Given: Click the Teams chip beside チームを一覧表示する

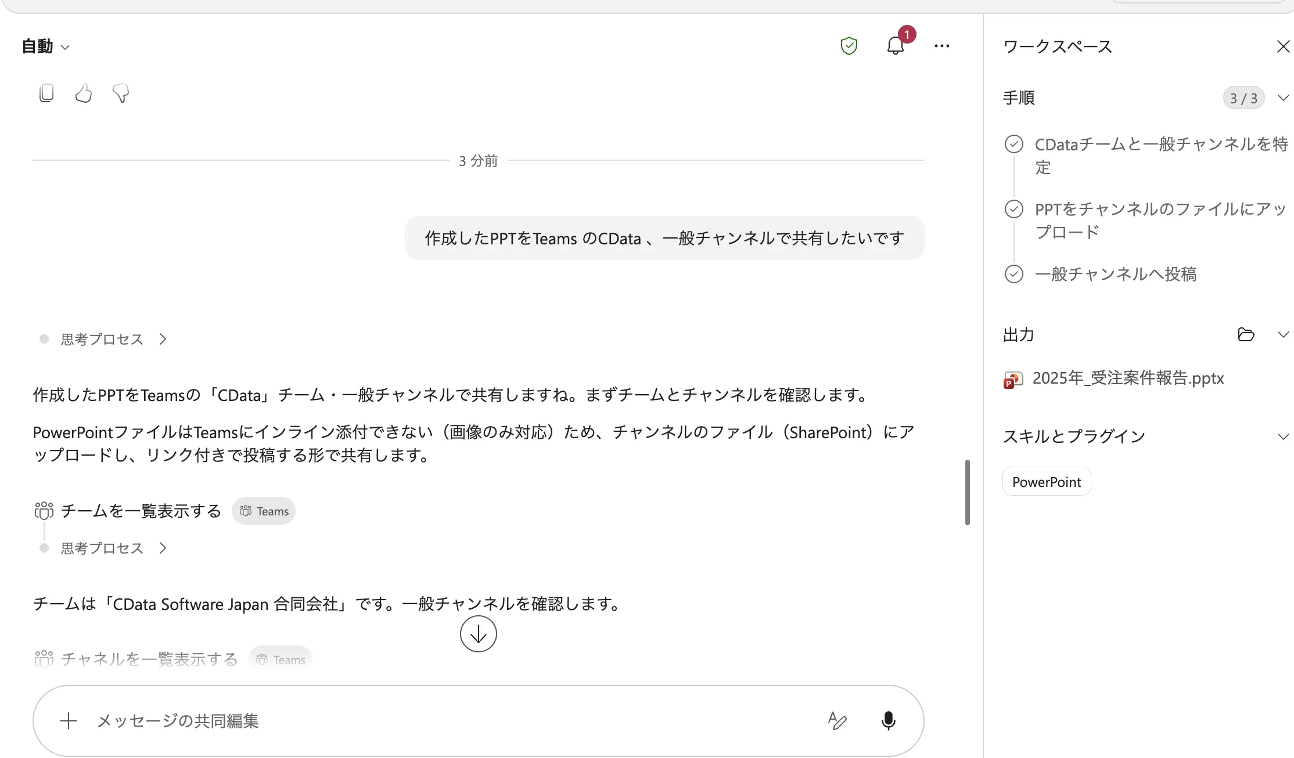Looking at the screenshot, I should click(264, 511).
